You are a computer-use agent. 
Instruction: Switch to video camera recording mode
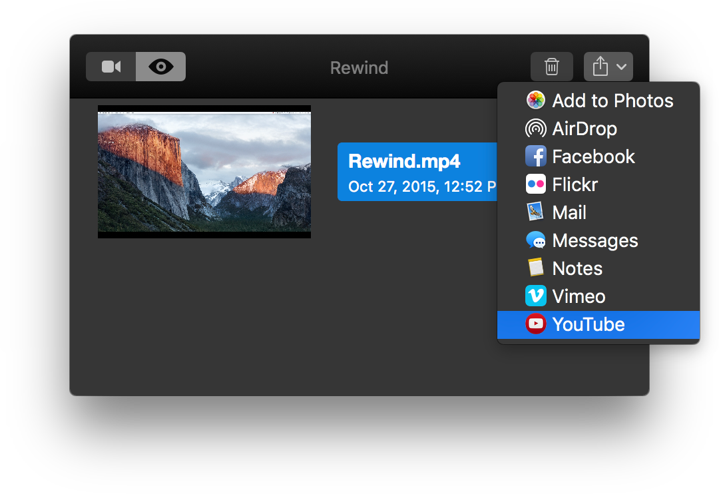pyautogui.click(x=111, y=67)
